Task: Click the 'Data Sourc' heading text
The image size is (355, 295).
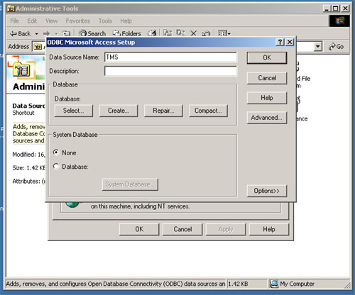Action: pos(28,106)
